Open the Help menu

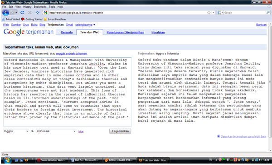60,7
